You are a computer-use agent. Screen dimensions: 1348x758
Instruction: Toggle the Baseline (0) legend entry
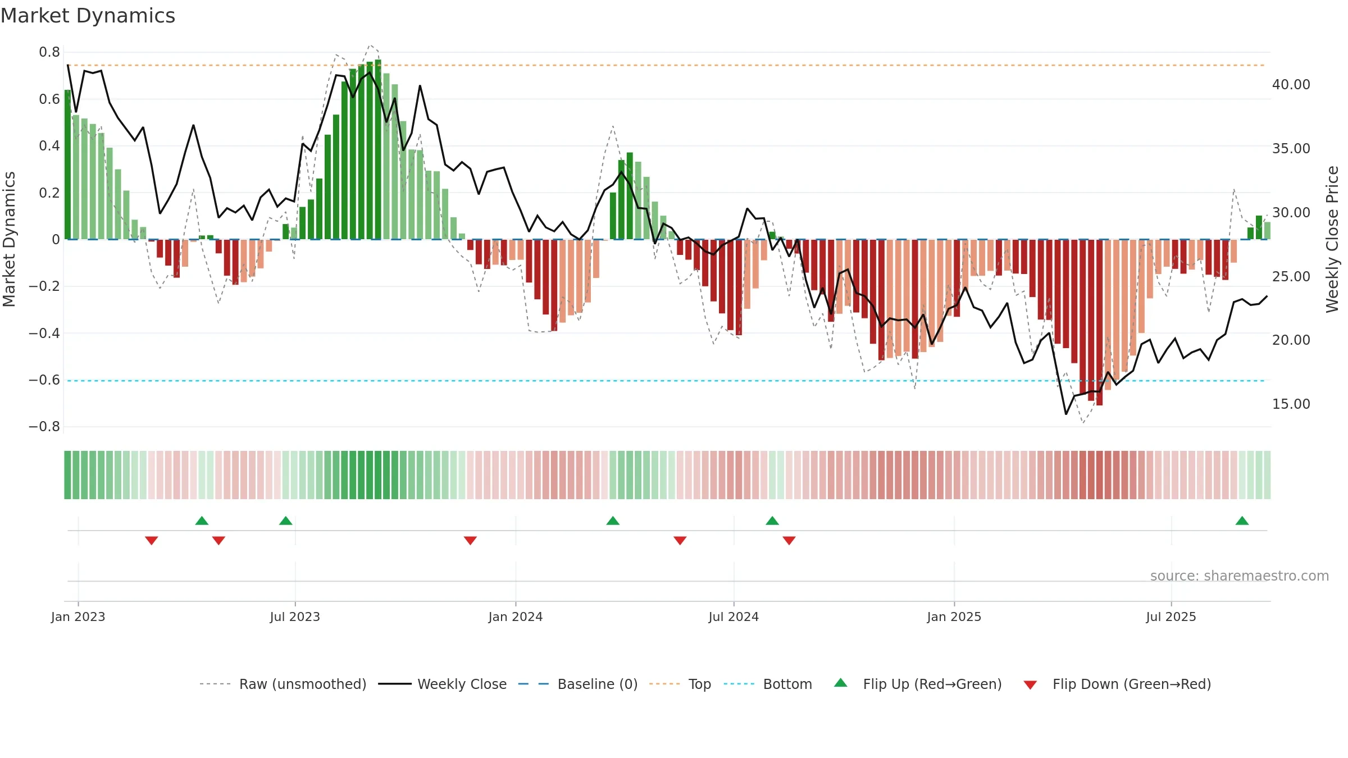tap(578, 684)
